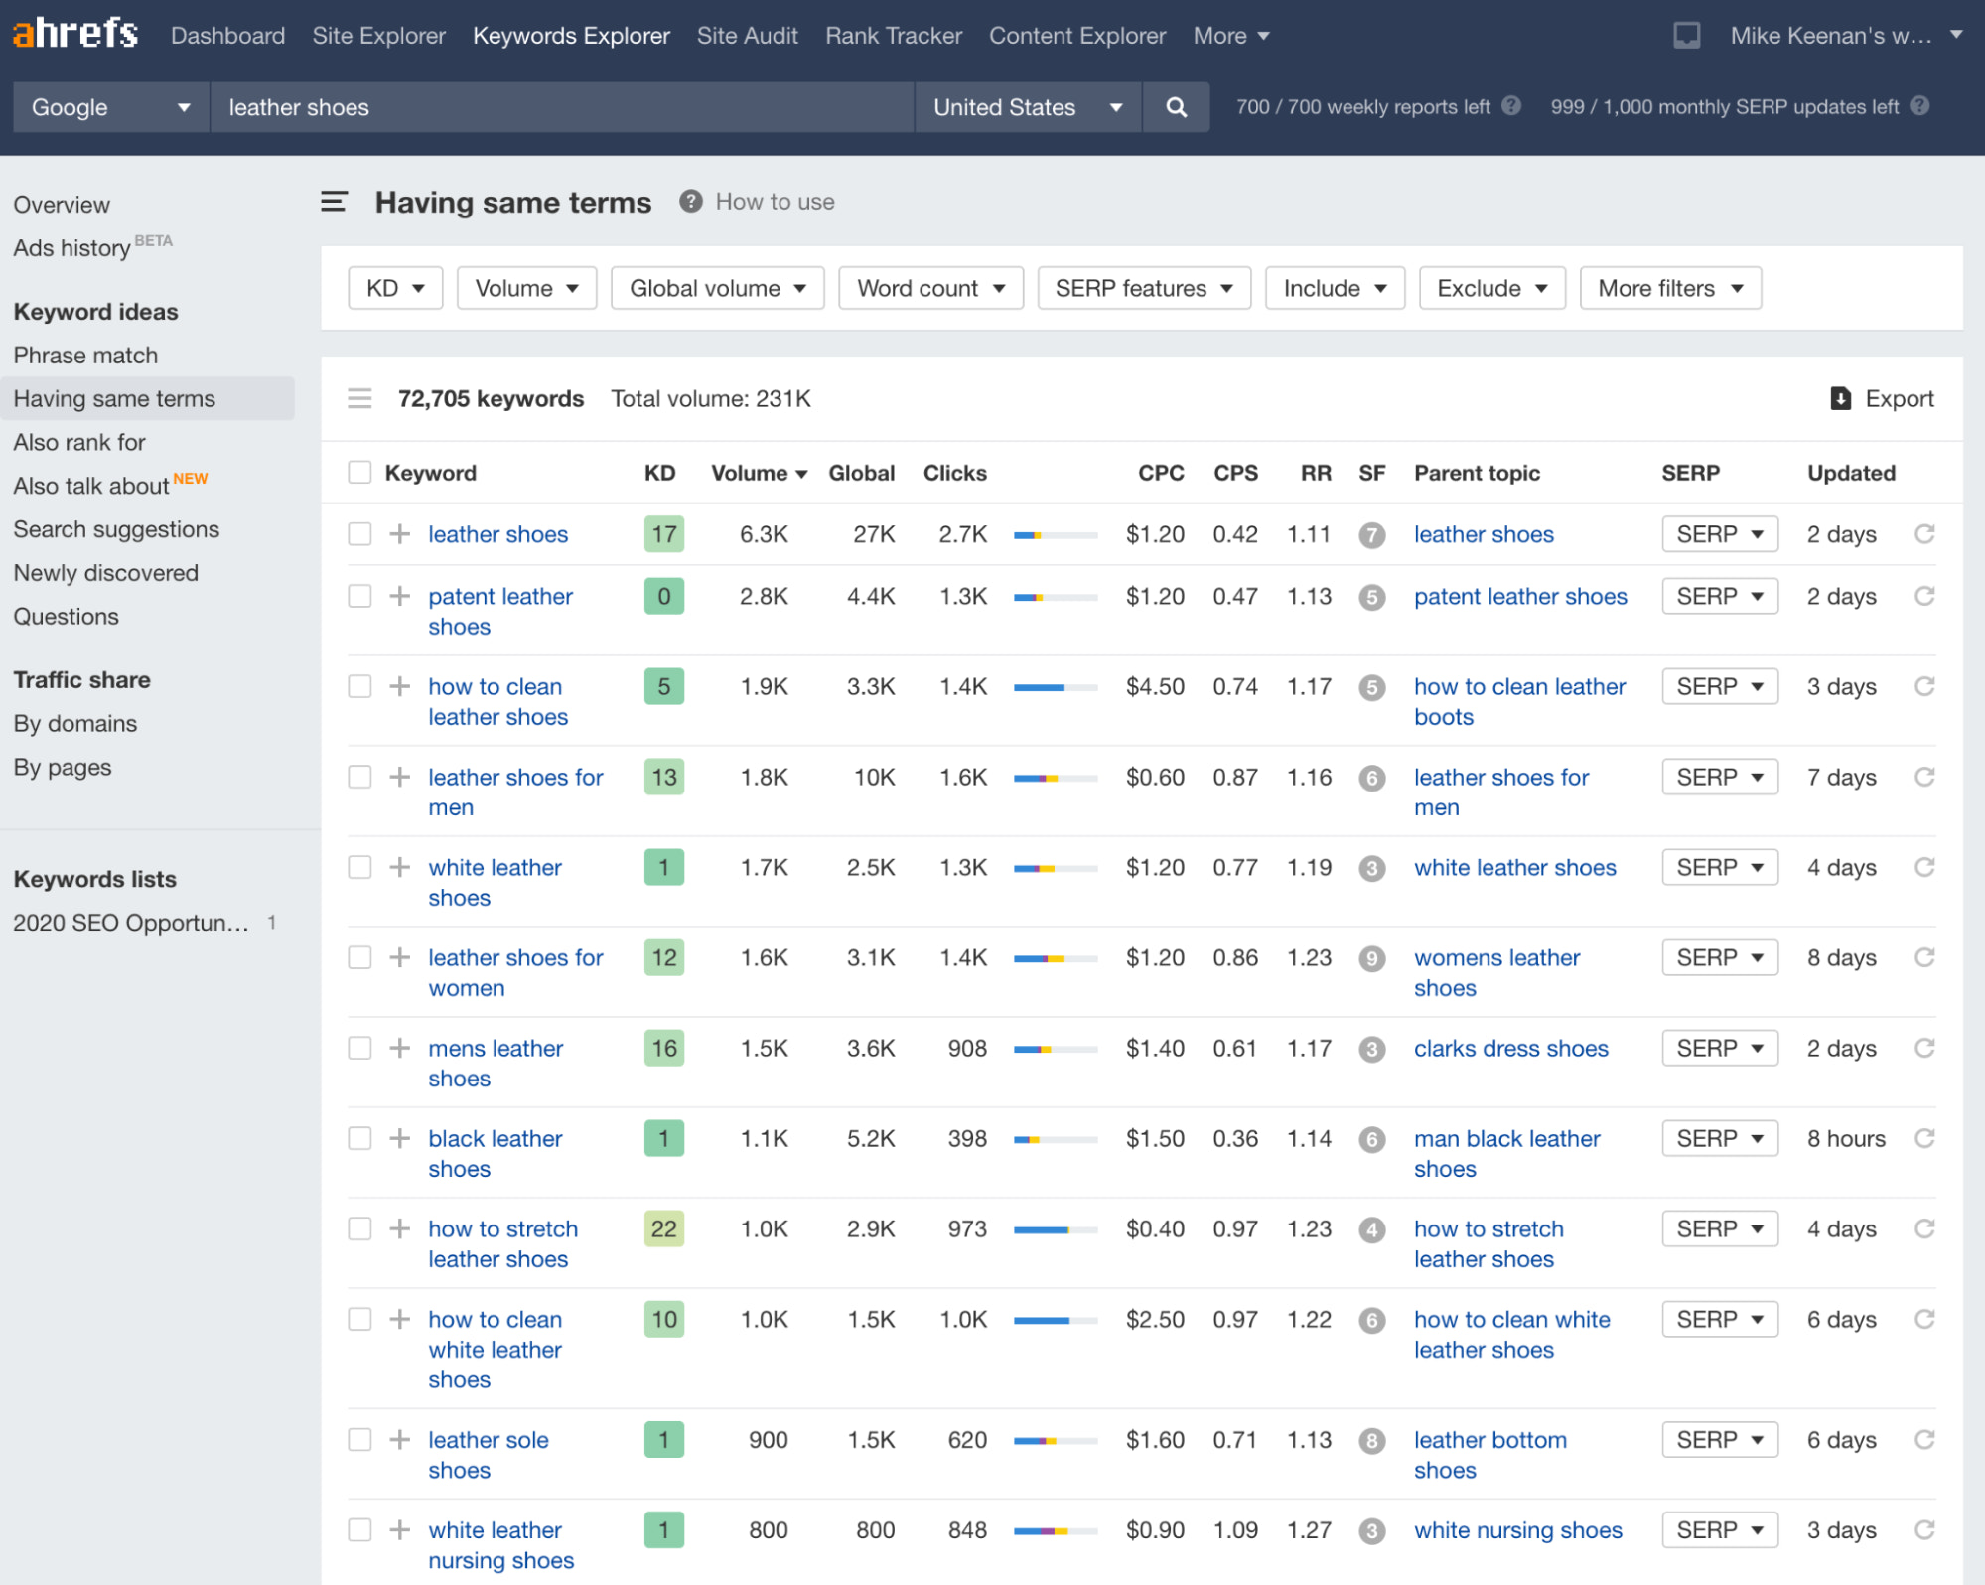This screenshot has width=1985, height=1585.
Task: Check the box for leather sole shoes
Action: click(359, 1439)
